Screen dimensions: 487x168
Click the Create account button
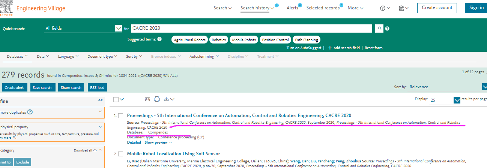coord(437,7)
